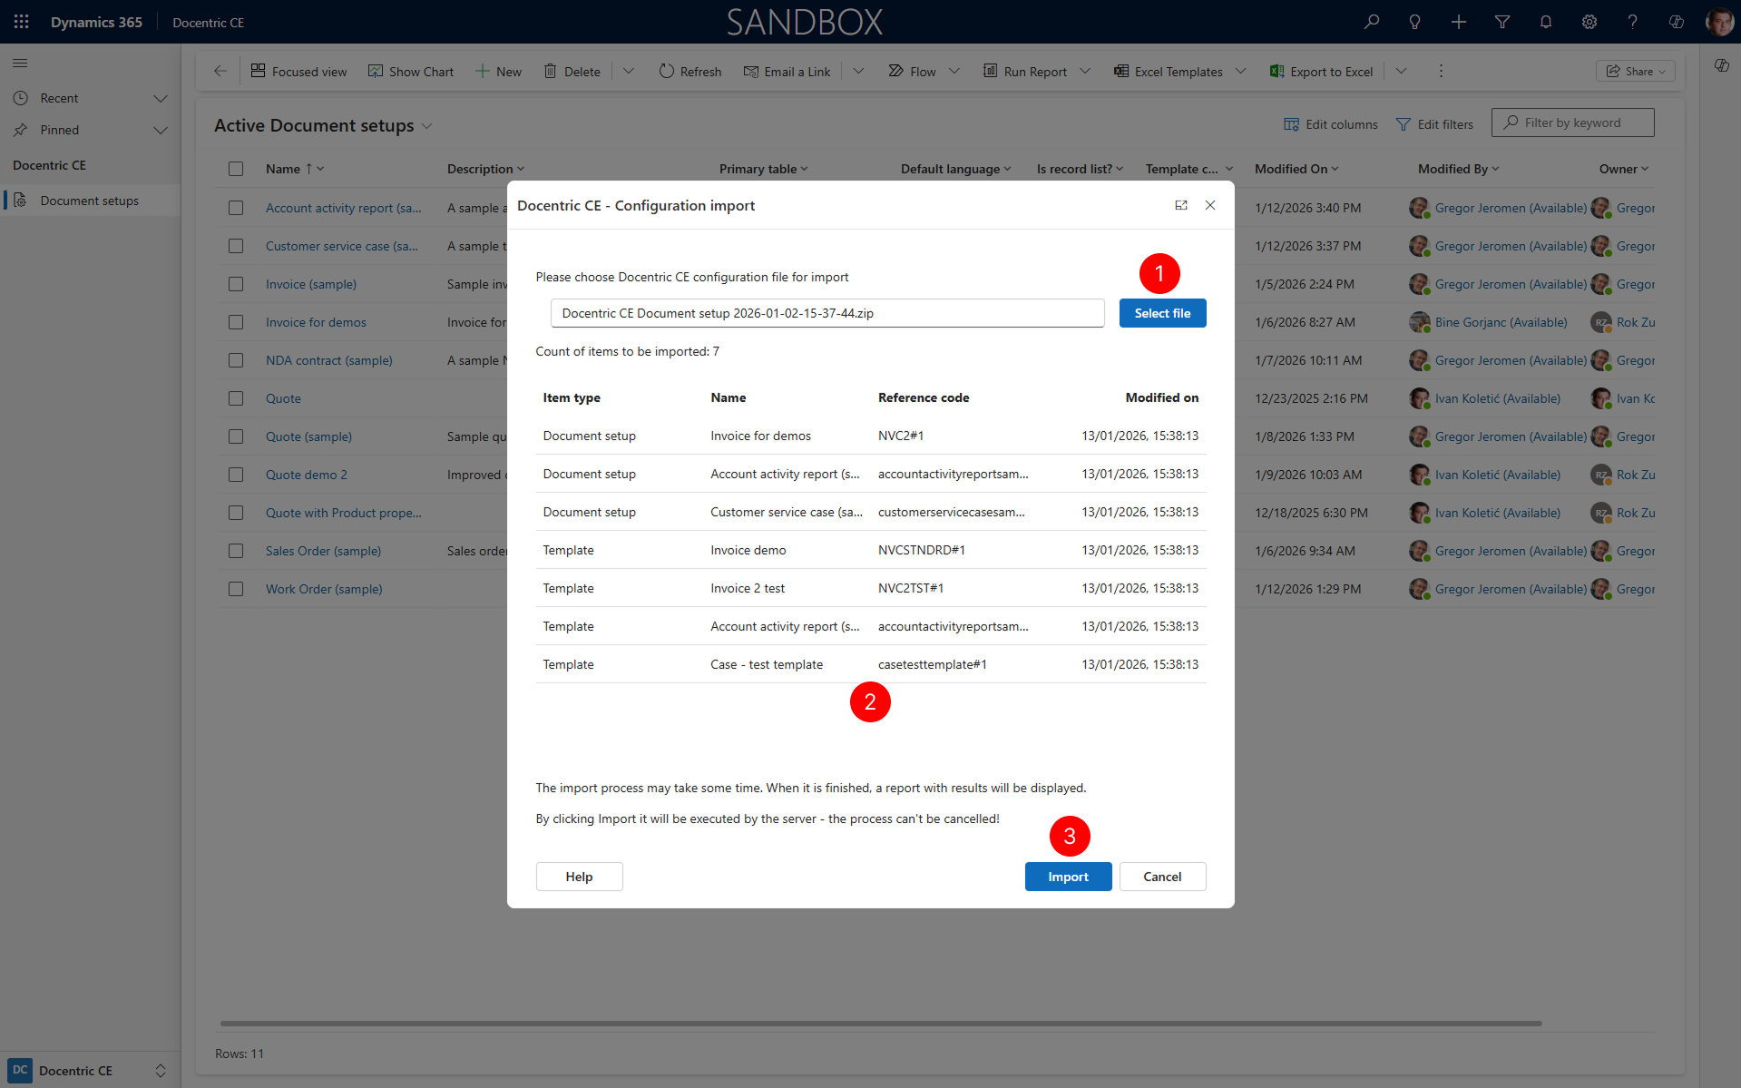Open the Active Document setups view dropdown
1741x1088 pixels.
point(426,126)
